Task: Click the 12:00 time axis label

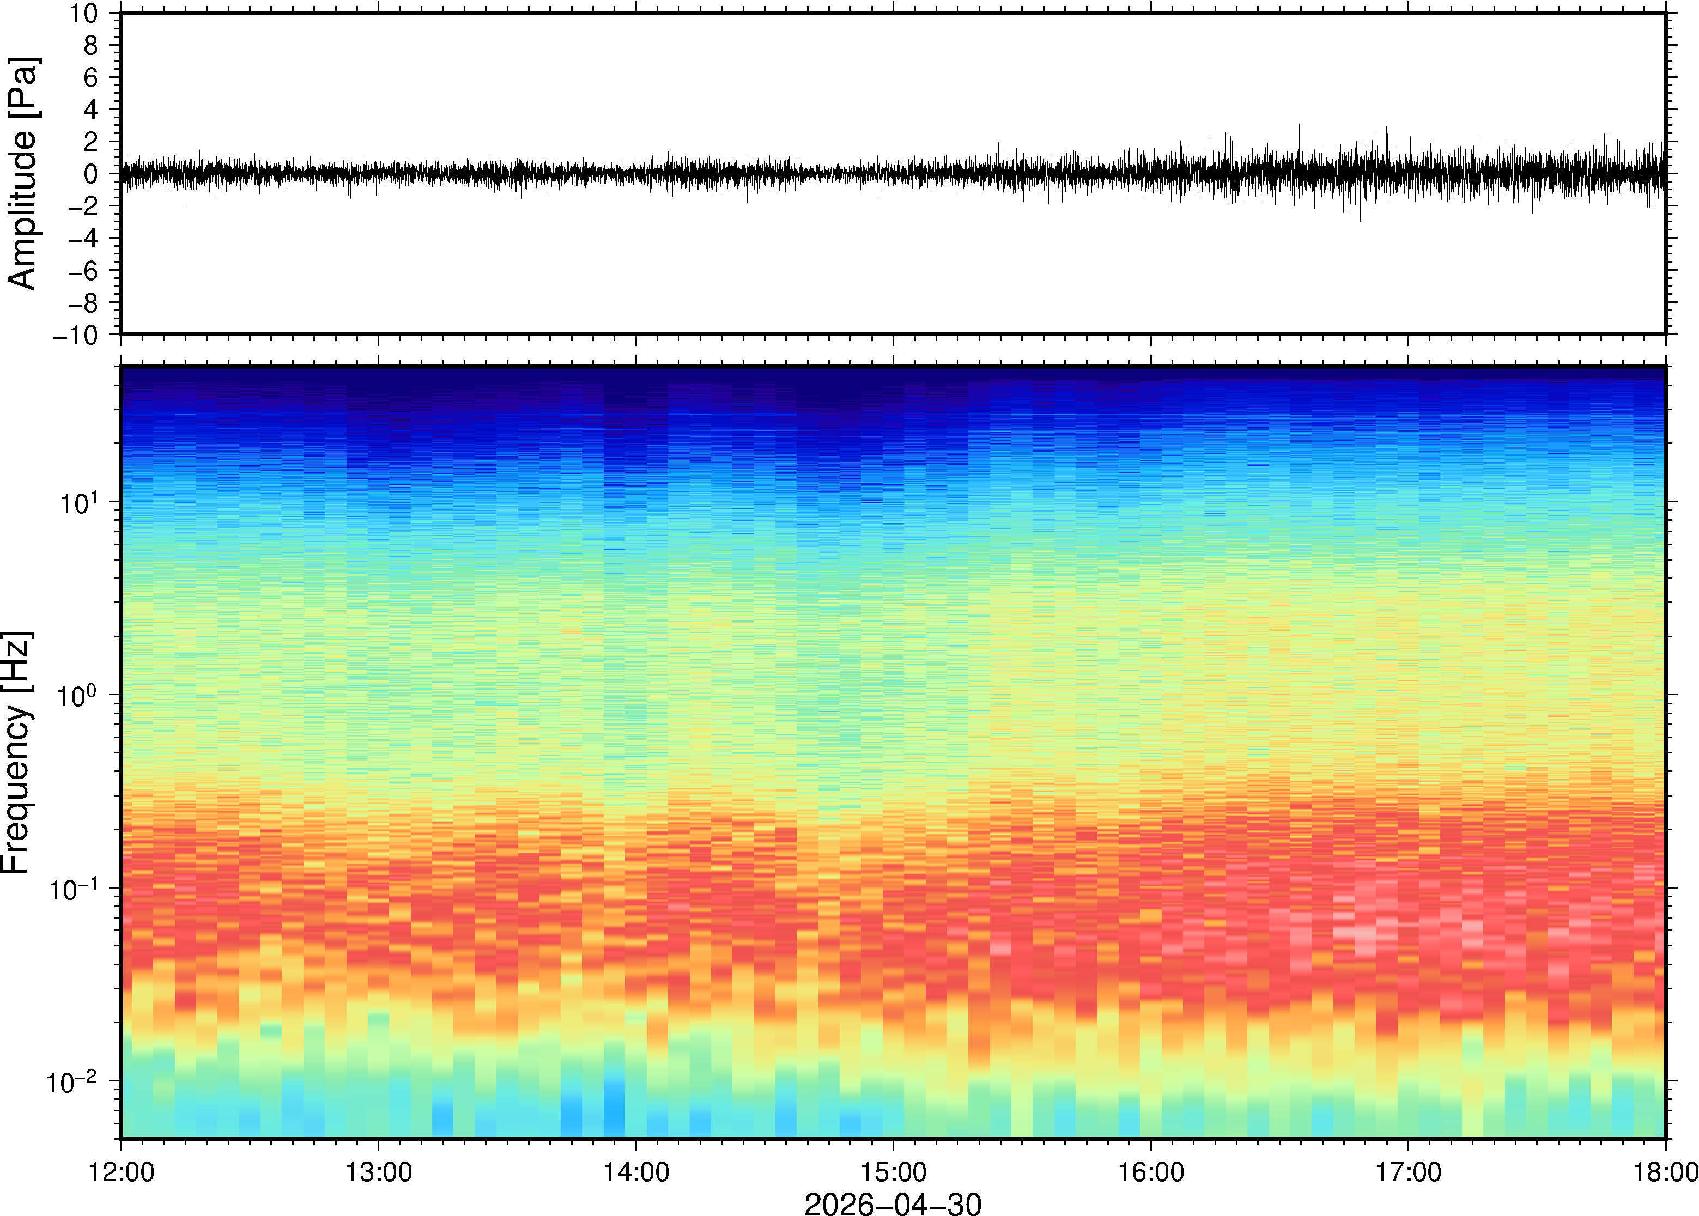Action: tap(122, 1172)
